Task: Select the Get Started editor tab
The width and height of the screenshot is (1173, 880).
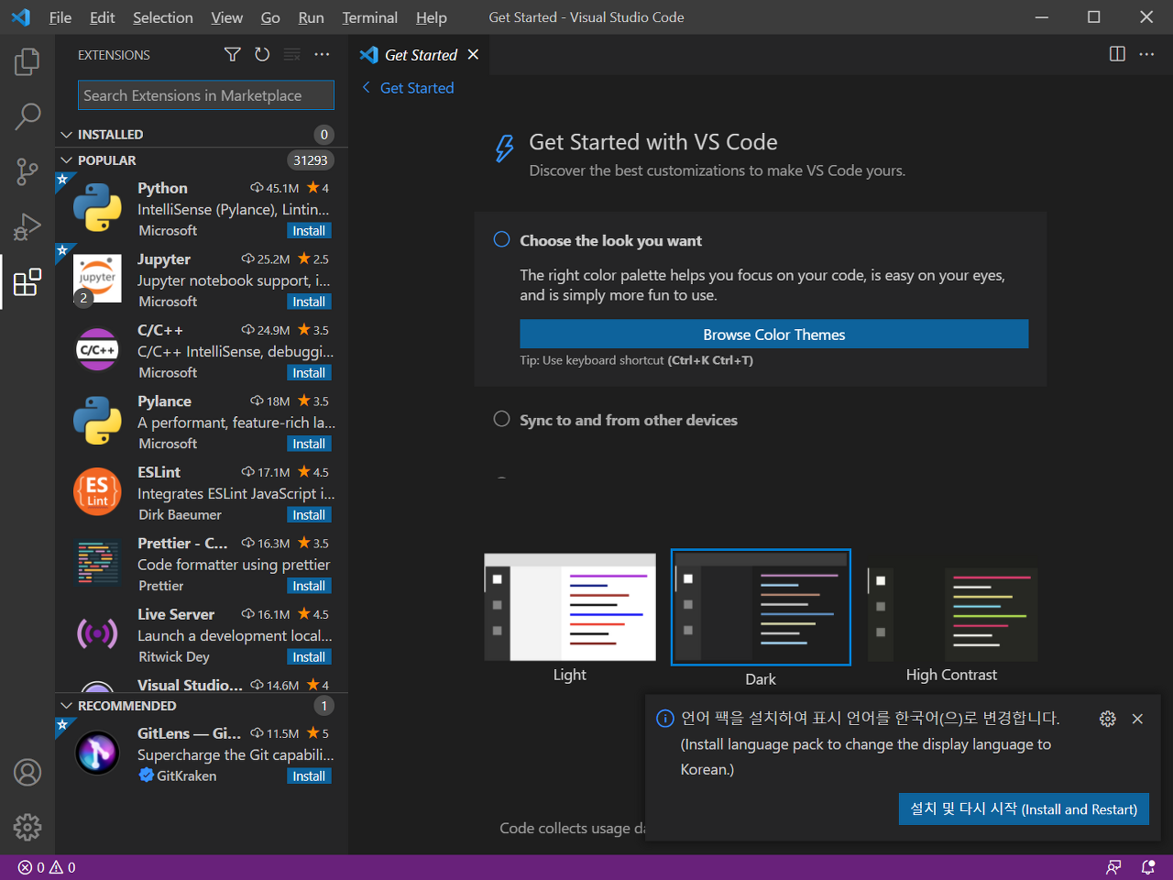Action: tap(421, 55)
